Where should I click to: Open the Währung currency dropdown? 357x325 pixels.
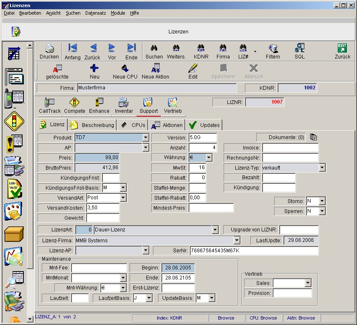click(209, 157)
